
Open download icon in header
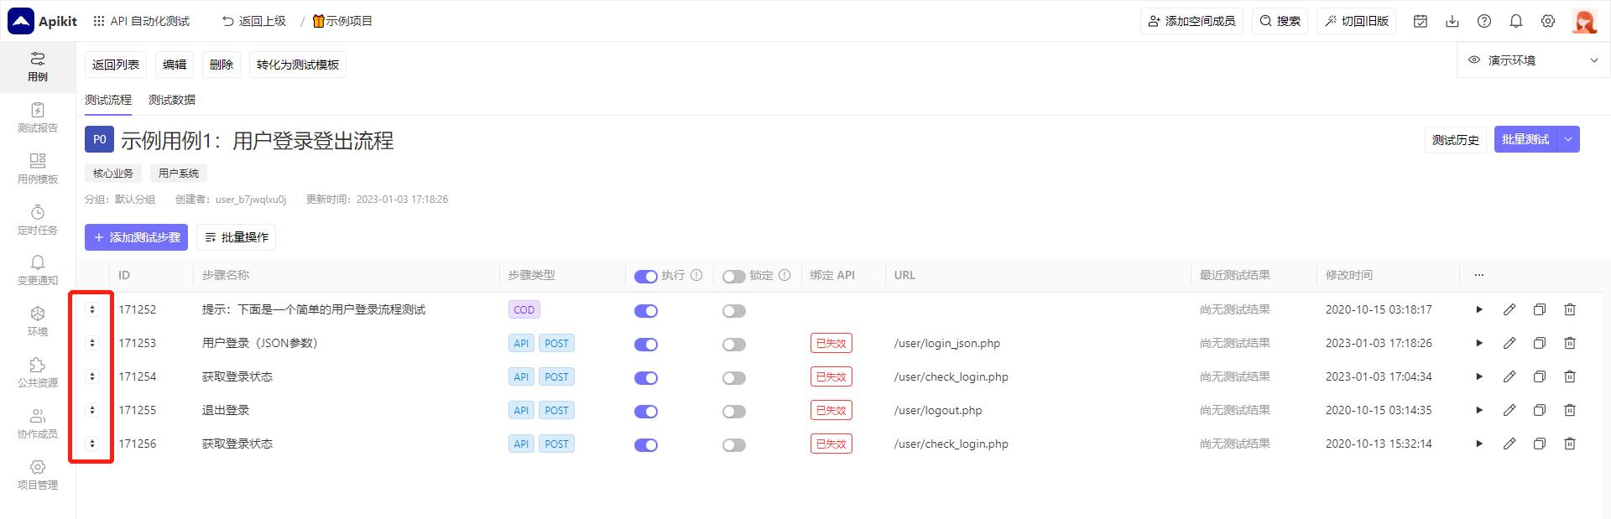pyautogui.click(x=1452, y=21)
